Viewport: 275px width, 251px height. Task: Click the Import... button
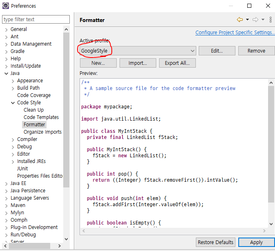(137, 63)
